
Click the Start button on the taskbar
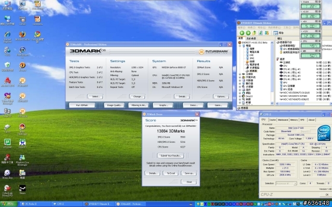(8, 204)
